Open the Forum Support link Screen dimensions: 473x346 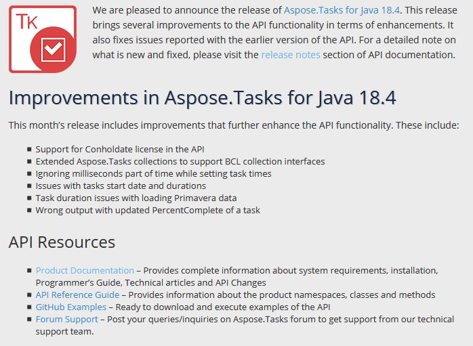[x=66, y=319]
